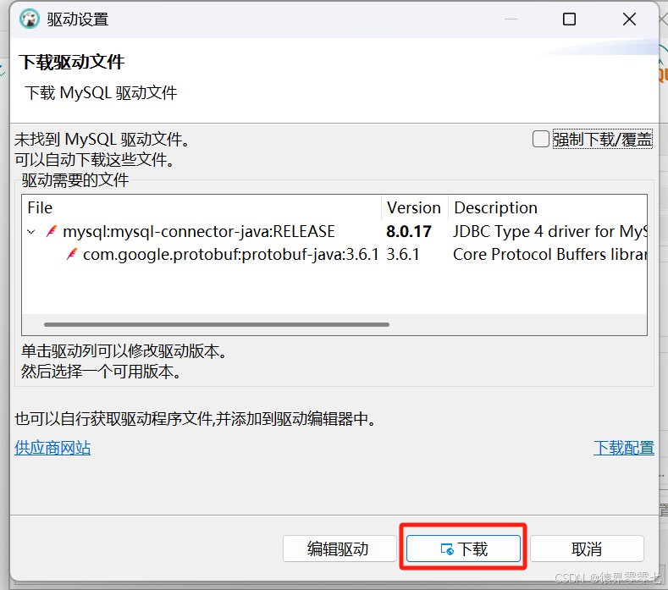
Task: Close the driver settings dialog
Action: coord(629,19)
